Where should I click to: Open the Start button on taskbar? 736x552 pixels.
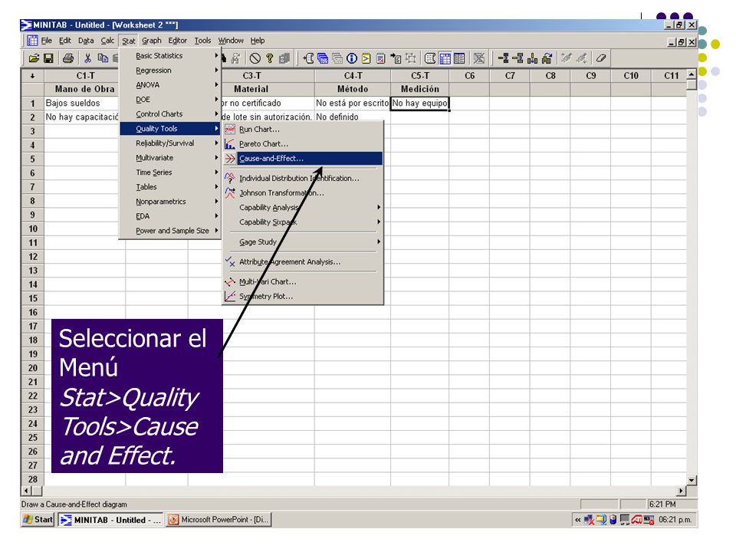click(38, 520)
